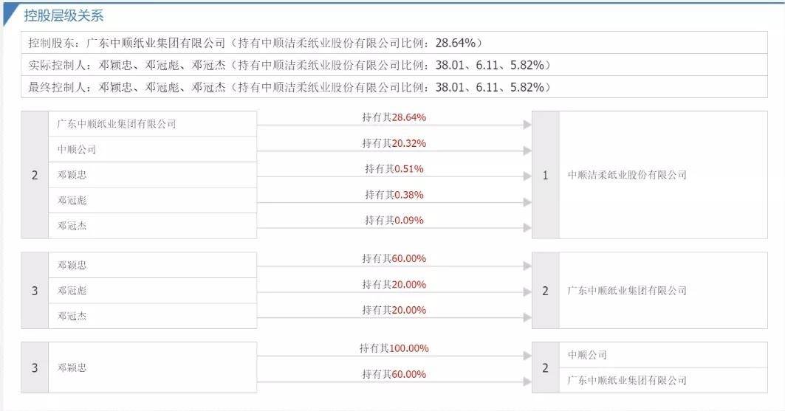Click 邓冠杰 holding 0.09% row
The width and height of the screenshot is (785, 411).
[72, 226]
